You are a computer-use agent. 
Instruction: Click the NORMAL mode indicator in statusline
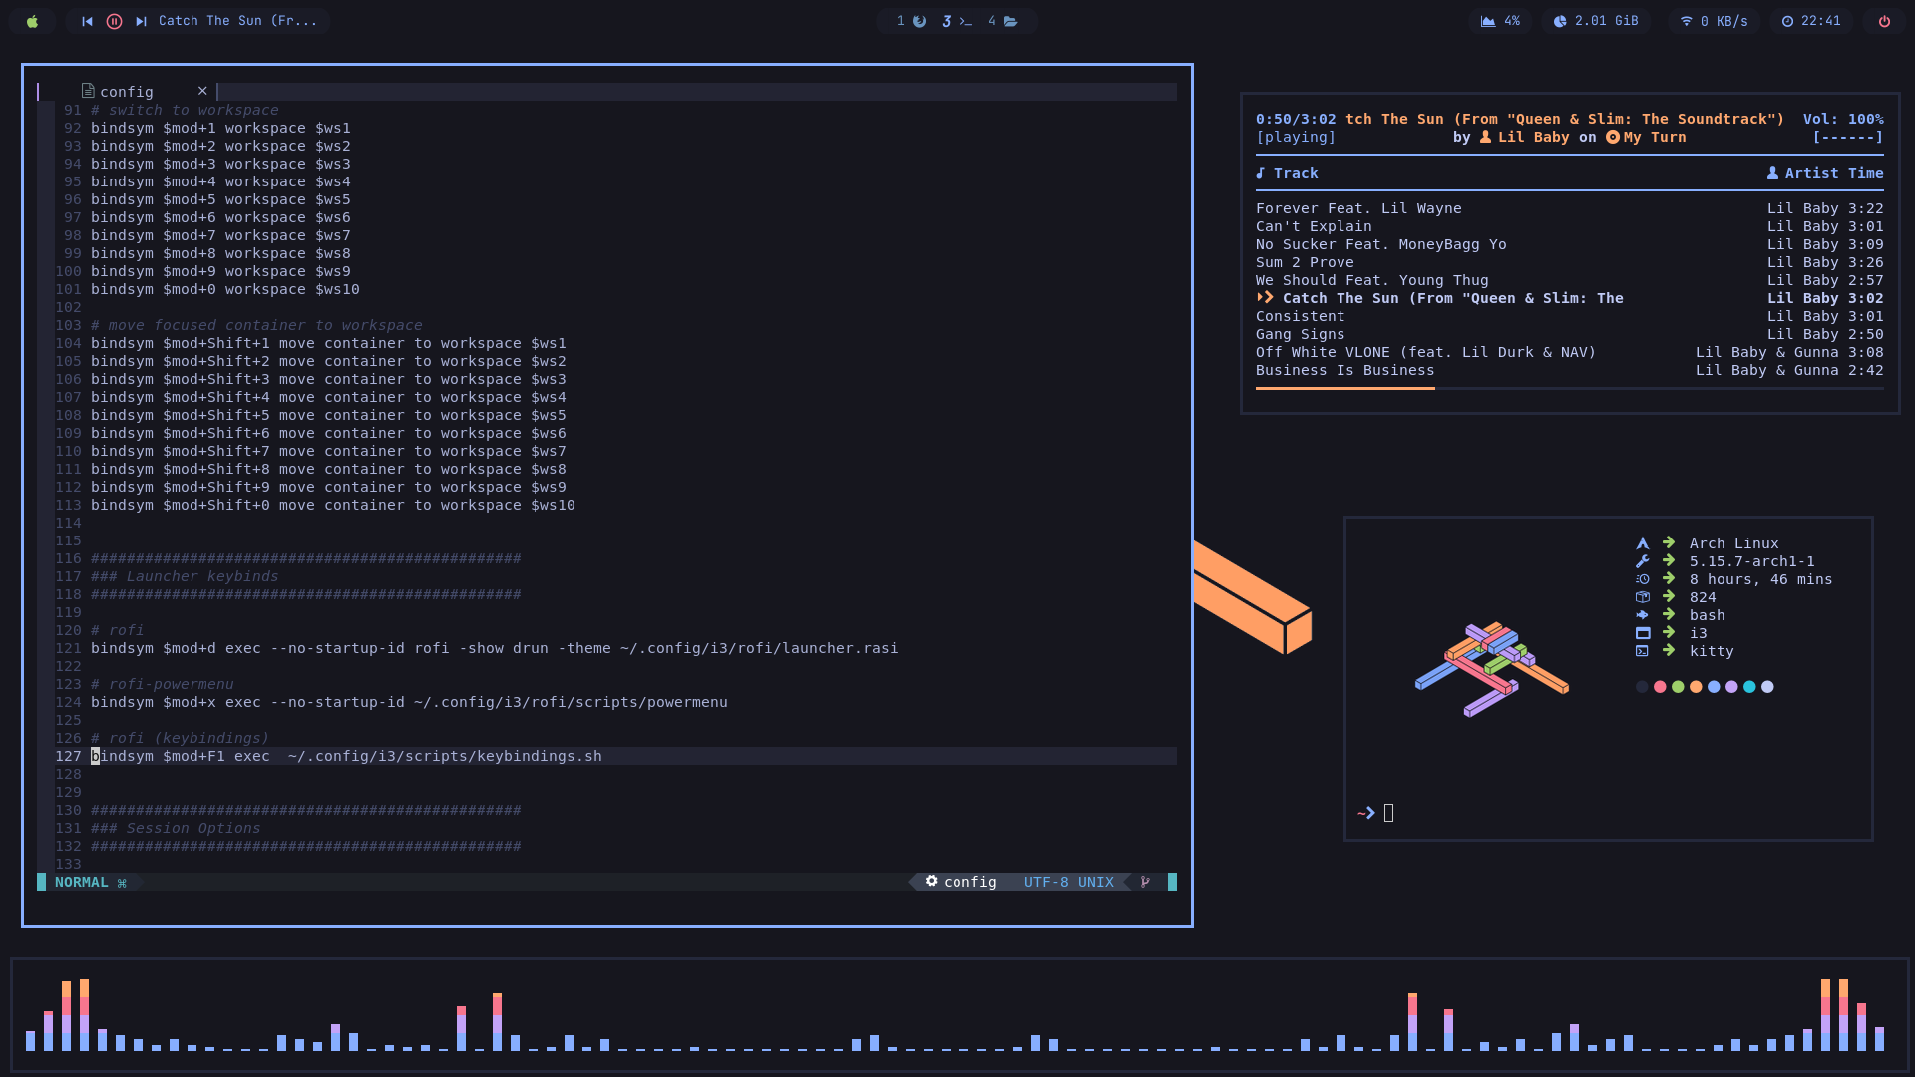click(81, 882)
